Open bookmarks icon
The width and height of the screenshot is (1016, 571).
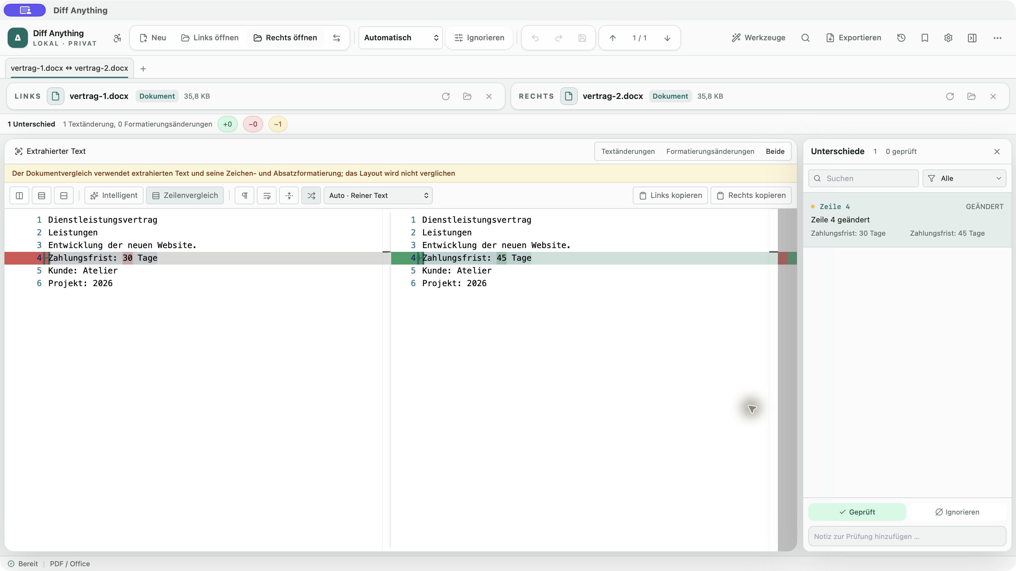[x=925, y=38]
